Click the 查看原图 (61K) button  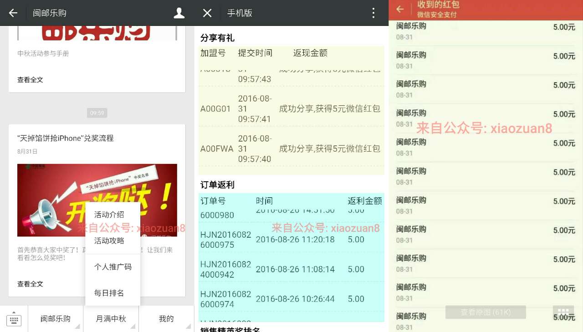(x=486, y=312)
